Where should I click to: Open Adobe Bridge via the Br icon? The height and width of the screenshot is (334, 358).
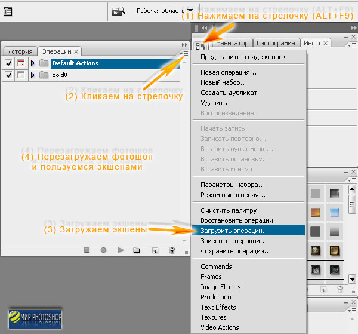pyautogui.click(x=118, y=11)
